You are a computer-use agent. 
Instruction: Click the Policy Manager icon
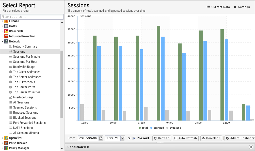tap(6, 148)
